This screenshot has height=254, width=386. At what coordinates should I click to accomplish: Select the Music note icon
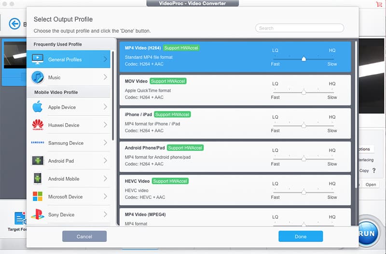[x=38, y=77]
